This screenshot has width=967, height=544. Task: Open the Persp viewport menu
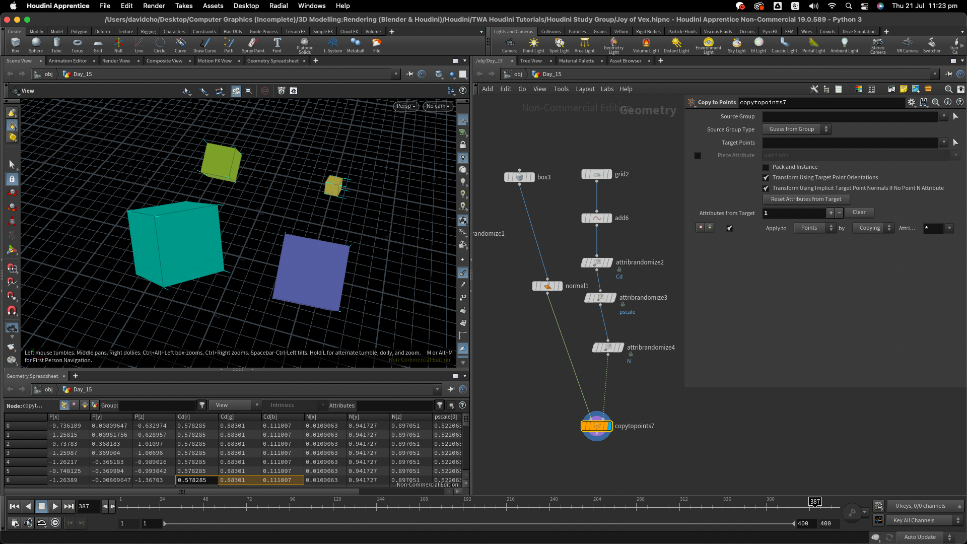tap(405, 106)
